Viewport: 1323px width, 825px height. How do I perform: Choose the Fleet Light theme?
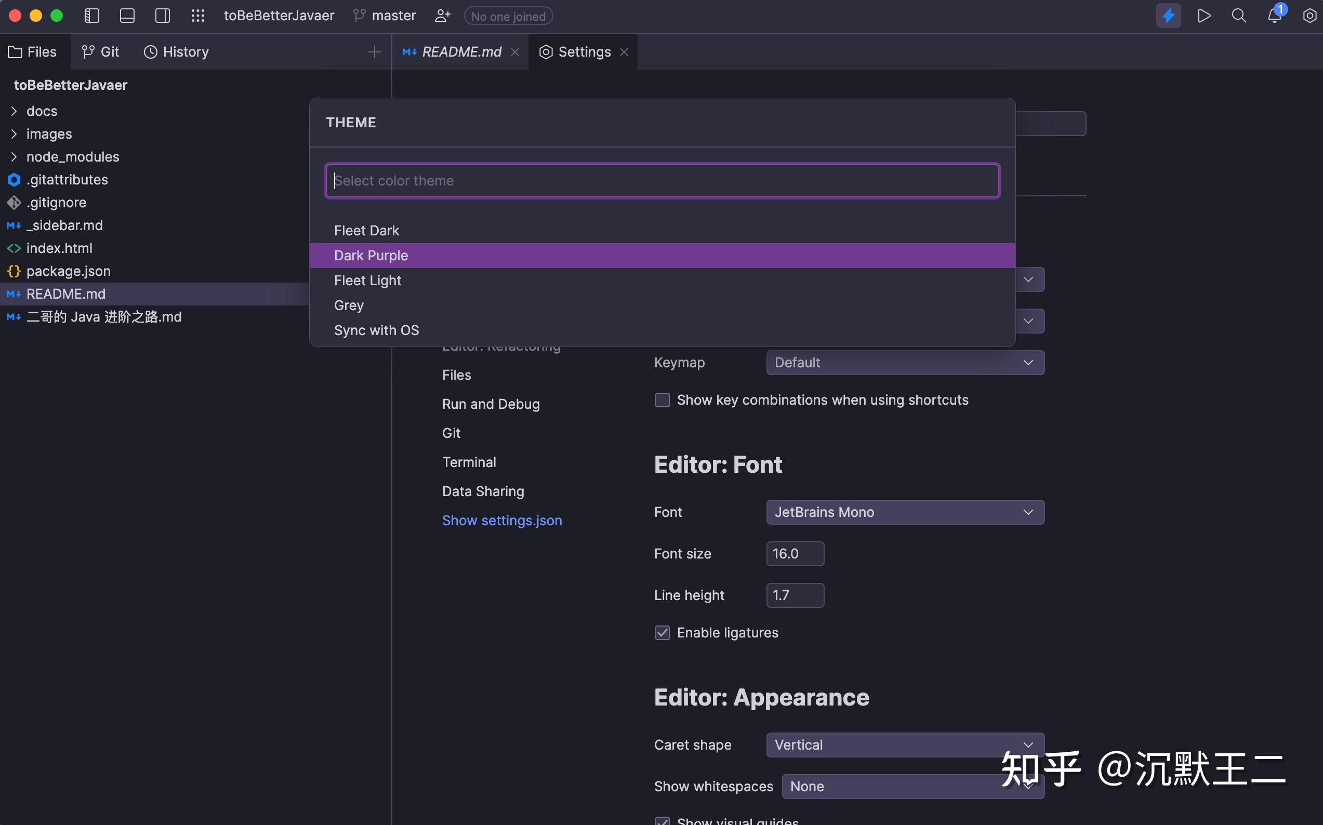(x=662, y=281)
